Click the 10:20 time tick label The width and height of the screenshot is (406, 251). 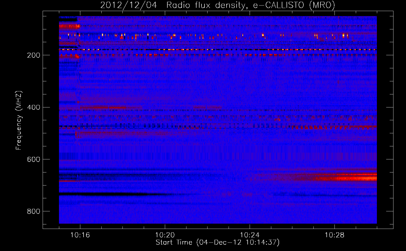165,235
